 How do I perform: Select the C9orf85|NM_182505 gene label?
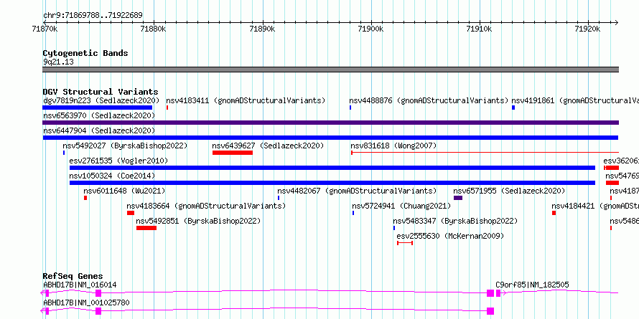click(x=532, y=285)
